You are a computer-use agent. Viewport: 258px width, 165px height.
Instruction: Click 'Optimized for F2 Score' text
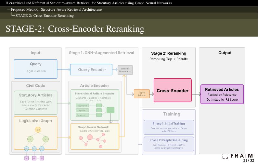(222, 99)
